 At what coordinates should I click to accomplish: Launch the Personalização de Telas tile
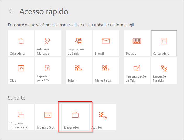pos(137,71)
